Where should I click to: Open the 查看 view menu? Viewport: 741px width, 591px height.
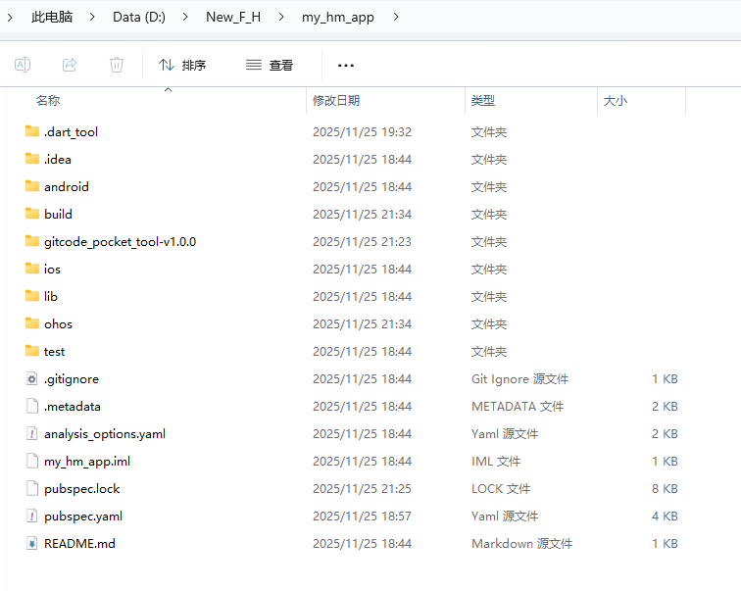tap(270, 65)
